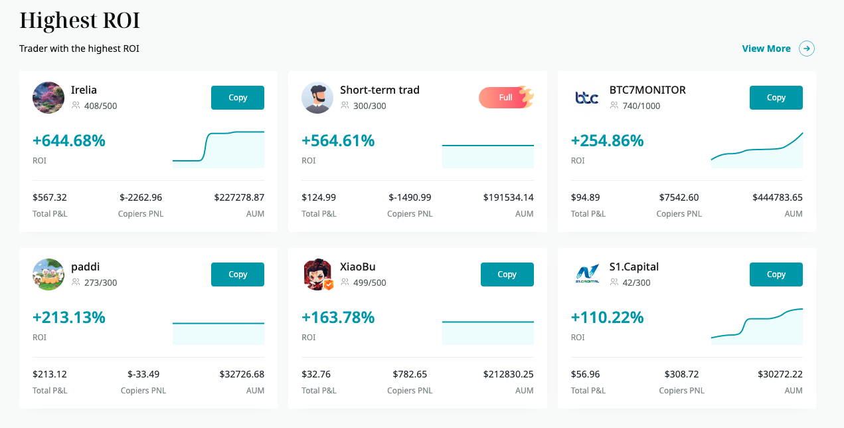Open the View More link
This screenshot has width=844, height=428.
pyautogui.click(x=765, y=49)
